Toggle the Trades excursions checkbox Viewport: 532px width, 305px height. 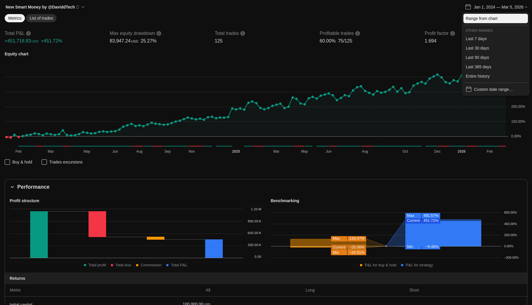pyautogui.click(x=44, y=162)
